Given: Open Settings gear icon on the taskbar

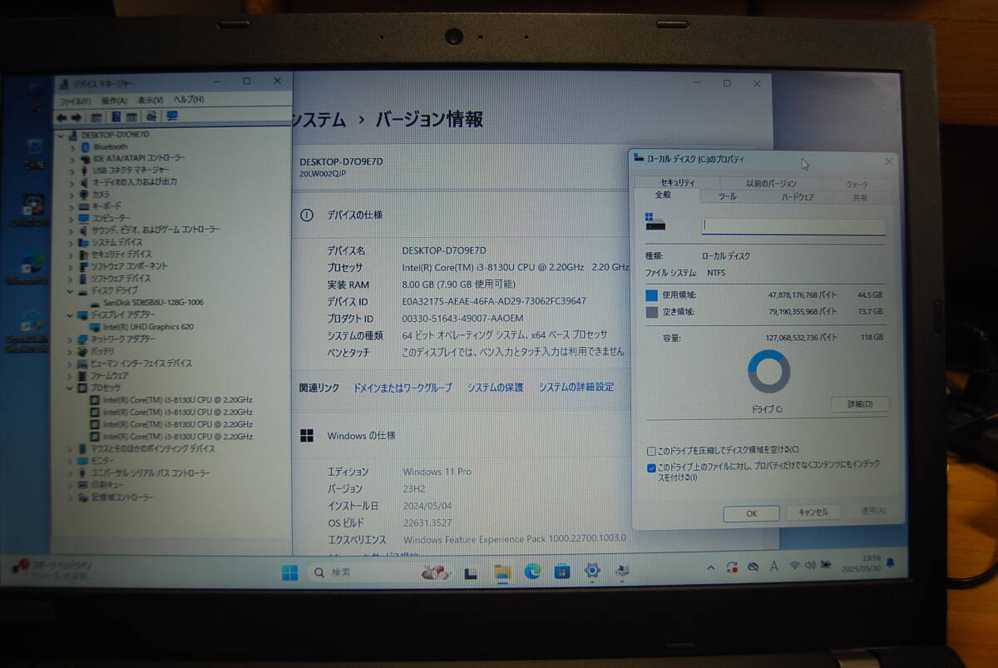Looking at the screenshot, I should (592, 570).
